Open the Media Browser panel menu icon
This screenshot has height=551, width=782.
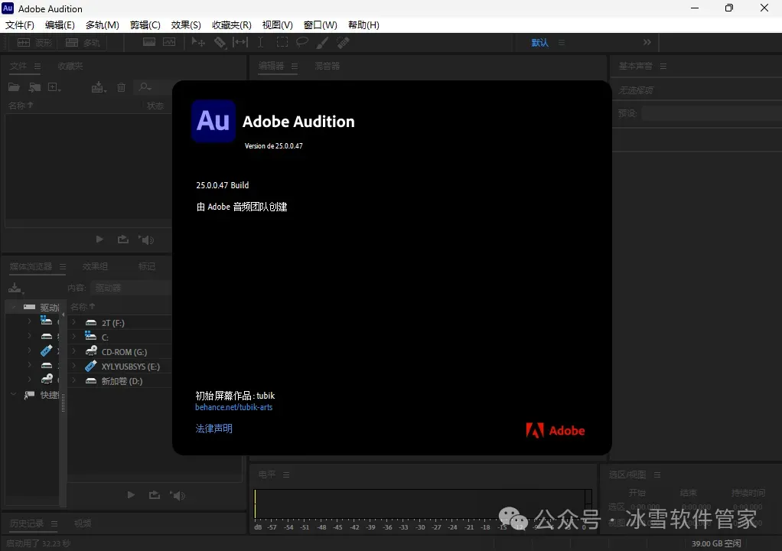[x=63, y=267]
